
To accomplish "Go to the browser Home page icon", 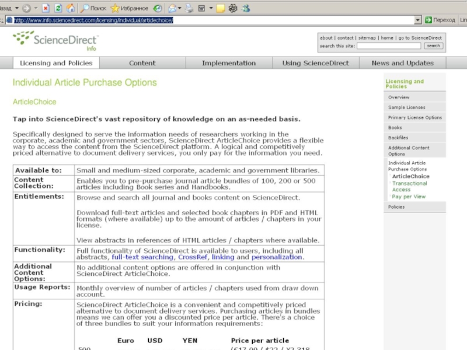I will [71, 8].
